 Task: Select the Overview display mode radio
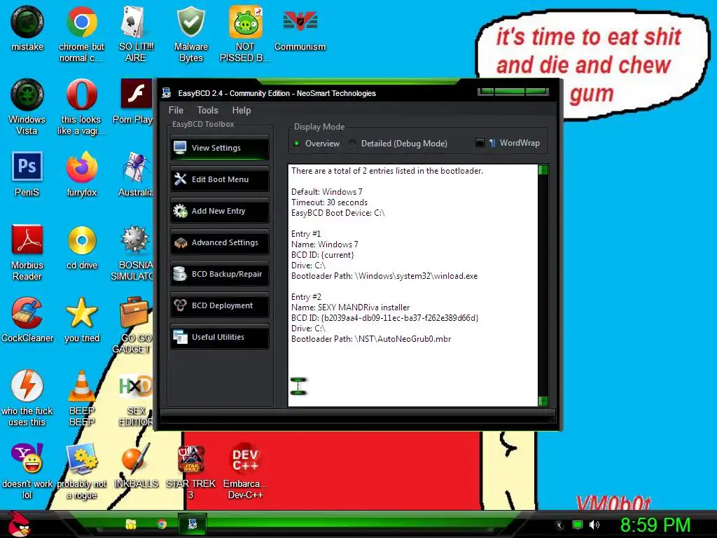click(297, 144)
